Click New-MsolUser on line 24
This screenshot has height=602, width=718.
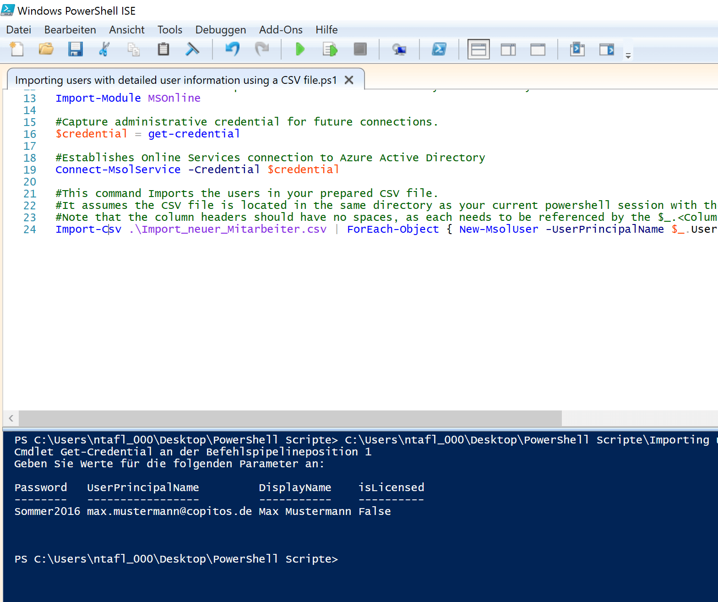click(x=499, y=229)
